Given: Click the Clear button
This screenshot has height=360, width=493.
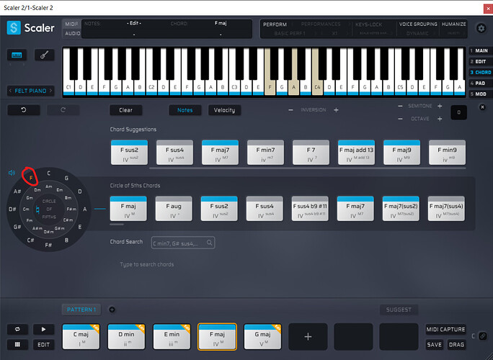Looking at the screenshot, I should (x=125, y=110).
